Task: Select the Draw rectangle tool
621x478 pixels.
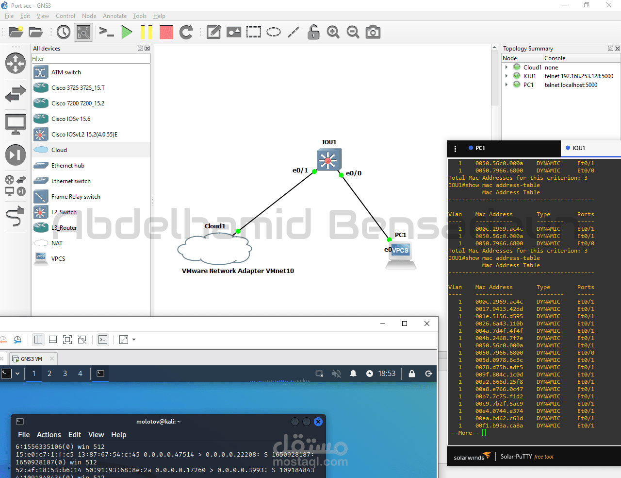Action: tap(253, 32)
